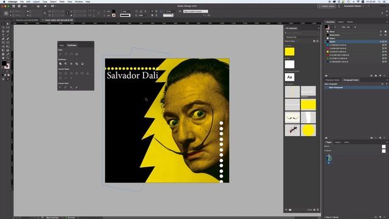Click the Exclude Overlap Pathfinder icon
The image size is (389, 219).
[77, 64]
